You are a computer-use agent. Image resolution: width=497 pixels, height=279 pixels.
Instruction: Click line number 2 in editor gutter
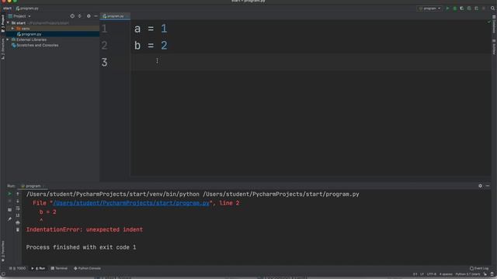[x=104, y=46]
